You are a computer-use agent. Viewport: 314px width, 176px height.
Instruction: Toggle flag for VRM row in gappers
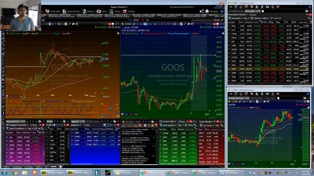(72, 132)
